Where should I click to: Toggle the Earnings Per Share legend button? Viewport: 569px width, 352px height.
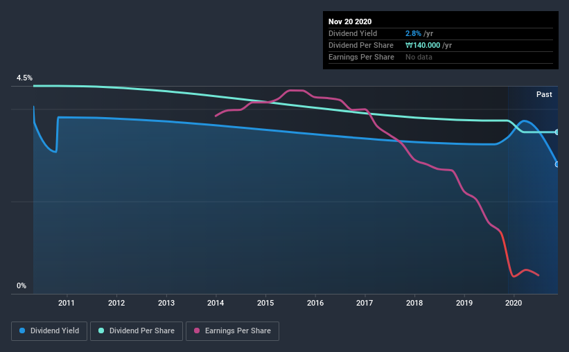coord(233,331)
